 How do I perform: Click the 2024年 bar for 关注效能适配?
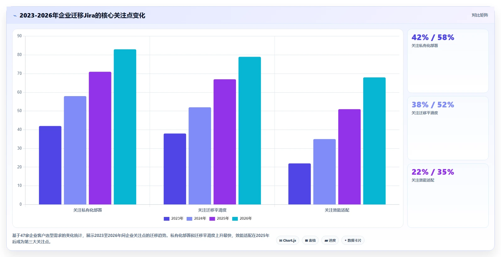pyautogui.click(x=324, y=172)
